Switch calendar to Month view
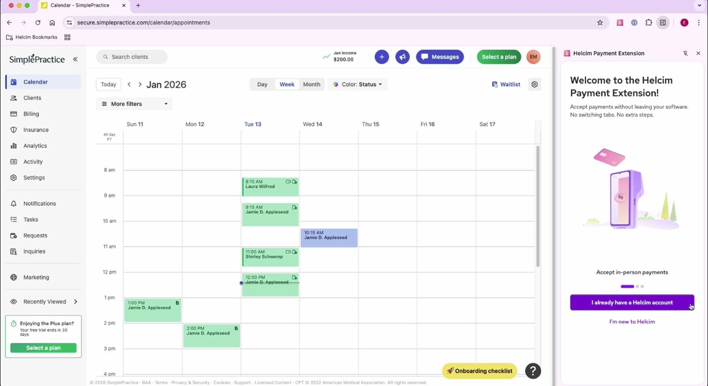Viewport: 708px width, 386px height. [x=312, y=84]
